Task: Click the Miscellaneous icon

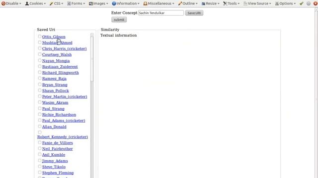Action: 145,3
